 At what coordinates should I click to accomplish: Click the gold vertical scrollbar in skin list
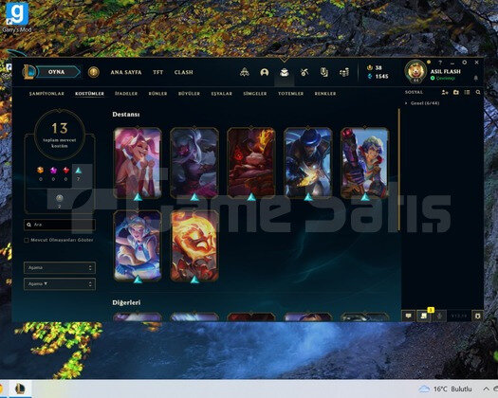point(399,170)
